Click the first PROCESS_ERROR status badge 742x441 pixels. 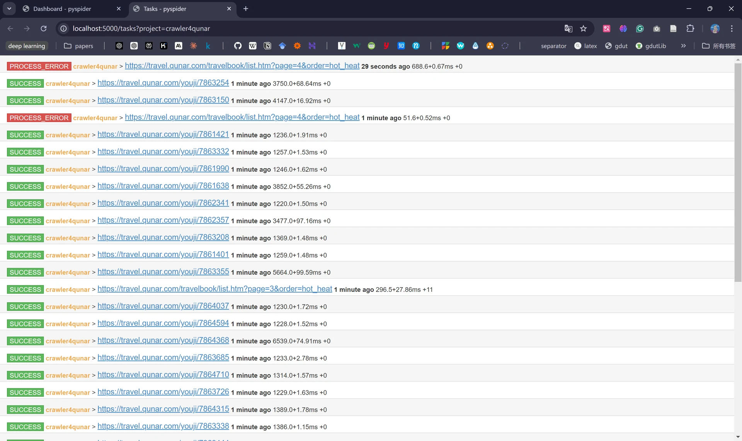coord(39,66)
